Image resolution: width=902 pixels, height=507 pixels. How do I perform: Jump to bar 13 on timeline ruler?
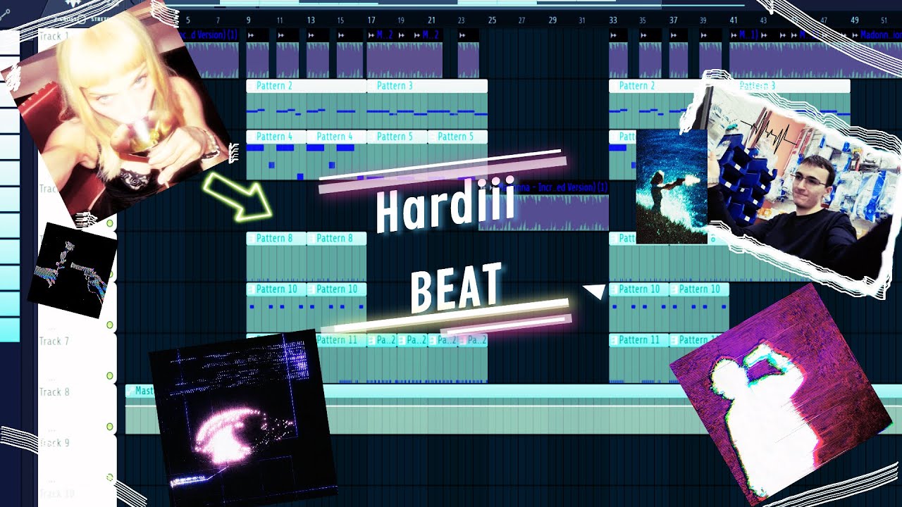(x=311, y=20)
